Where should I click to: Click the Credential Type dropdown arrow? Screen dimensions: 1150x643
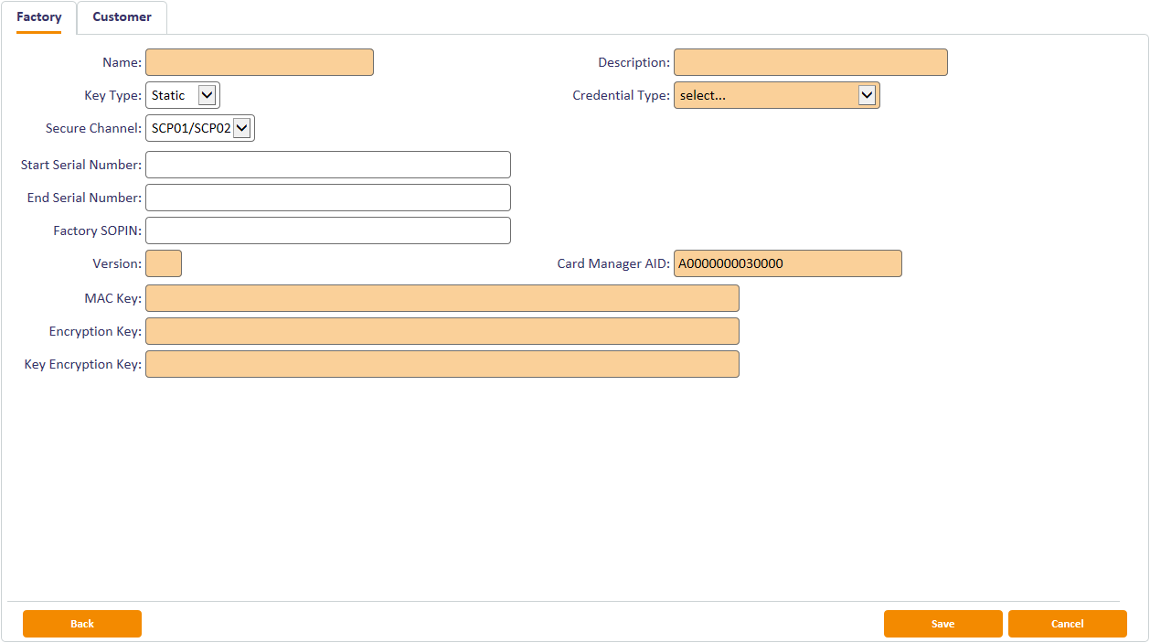pyautogui.click(x=867, y=95)
